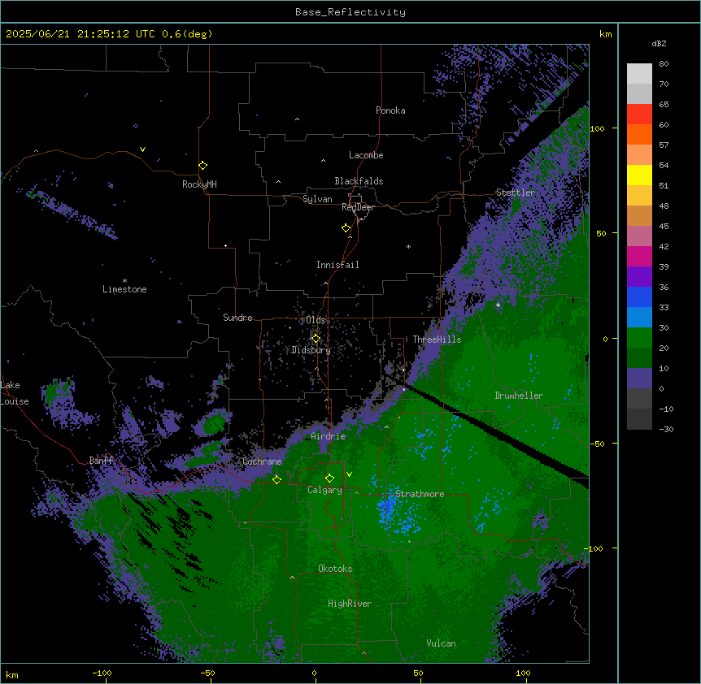Select the 45 dBZ pink swatch

[x=639, y=236]
